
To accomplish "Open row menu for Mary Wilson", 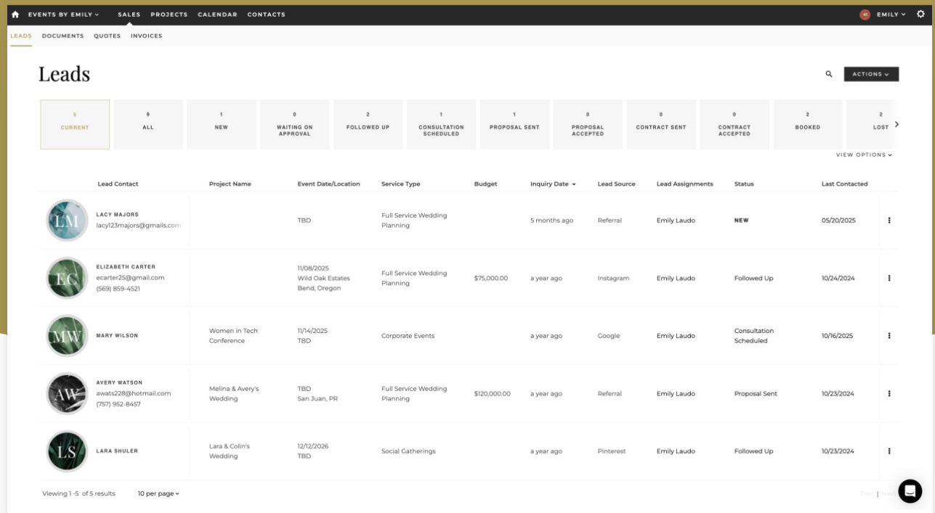I will 889,336.
